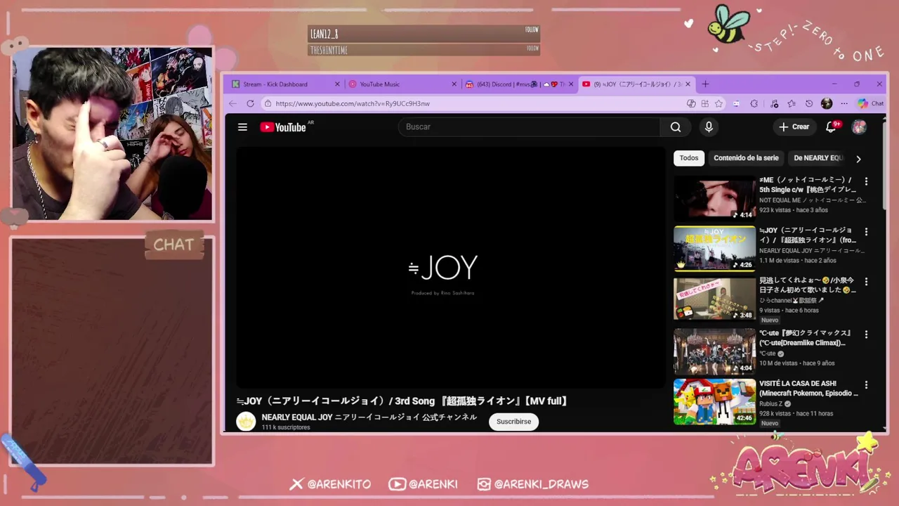Open the browser profile avatar

point(827,103)
